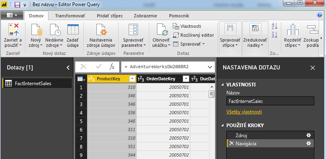Click the vertical scrollbar thumb in grid
The height and width of the screenshot is (159, 326).
212,94
